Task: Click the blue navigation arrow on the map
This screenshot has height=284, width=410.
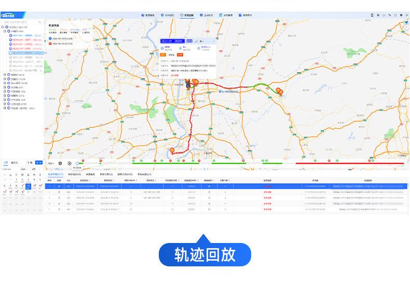Action: pyautogui.click(x=406, y=22)
